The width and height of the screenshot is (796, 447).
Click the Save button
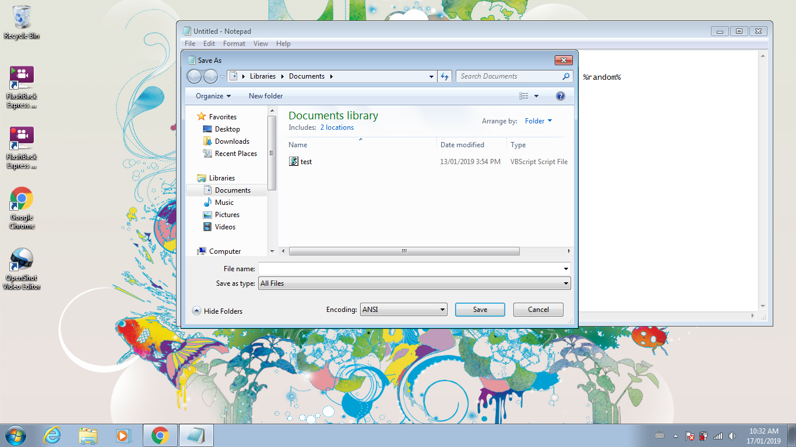(480, 309)
